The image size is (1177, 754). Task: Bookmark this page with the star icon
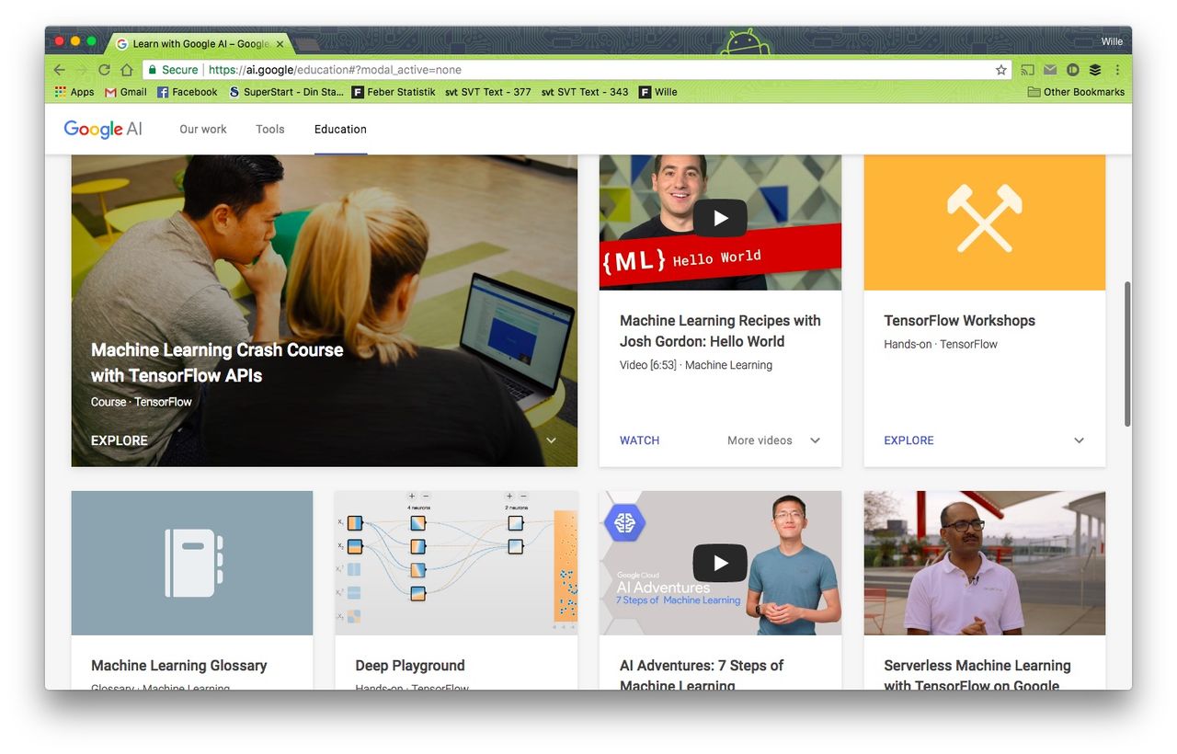[x=1001, y=70]
